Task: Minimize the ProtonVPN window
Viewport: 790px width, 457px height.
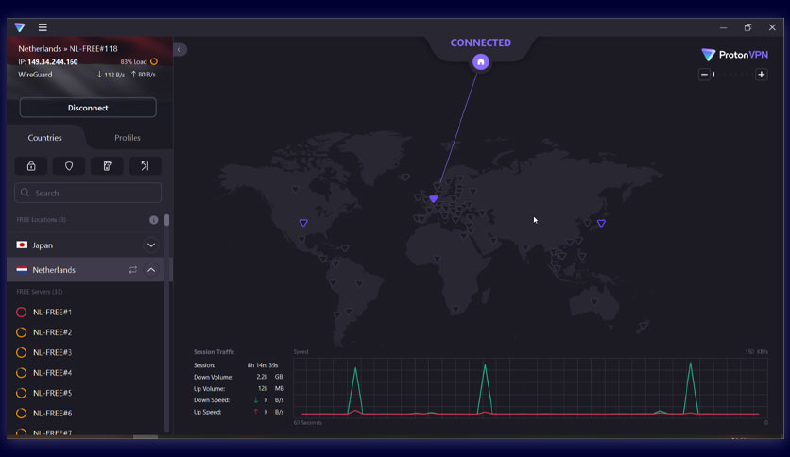Action: point(724,27)
